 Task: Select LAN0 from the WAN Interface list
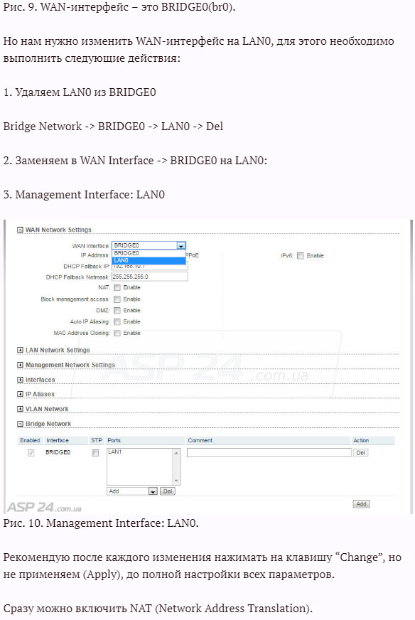(x=149, y=260)
